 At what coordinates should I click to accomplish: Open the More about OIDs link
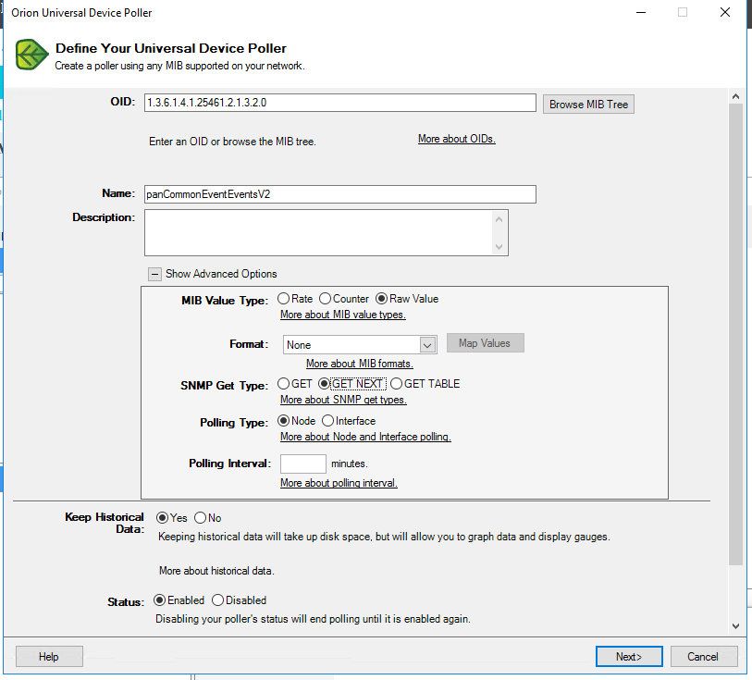[457, 139]
